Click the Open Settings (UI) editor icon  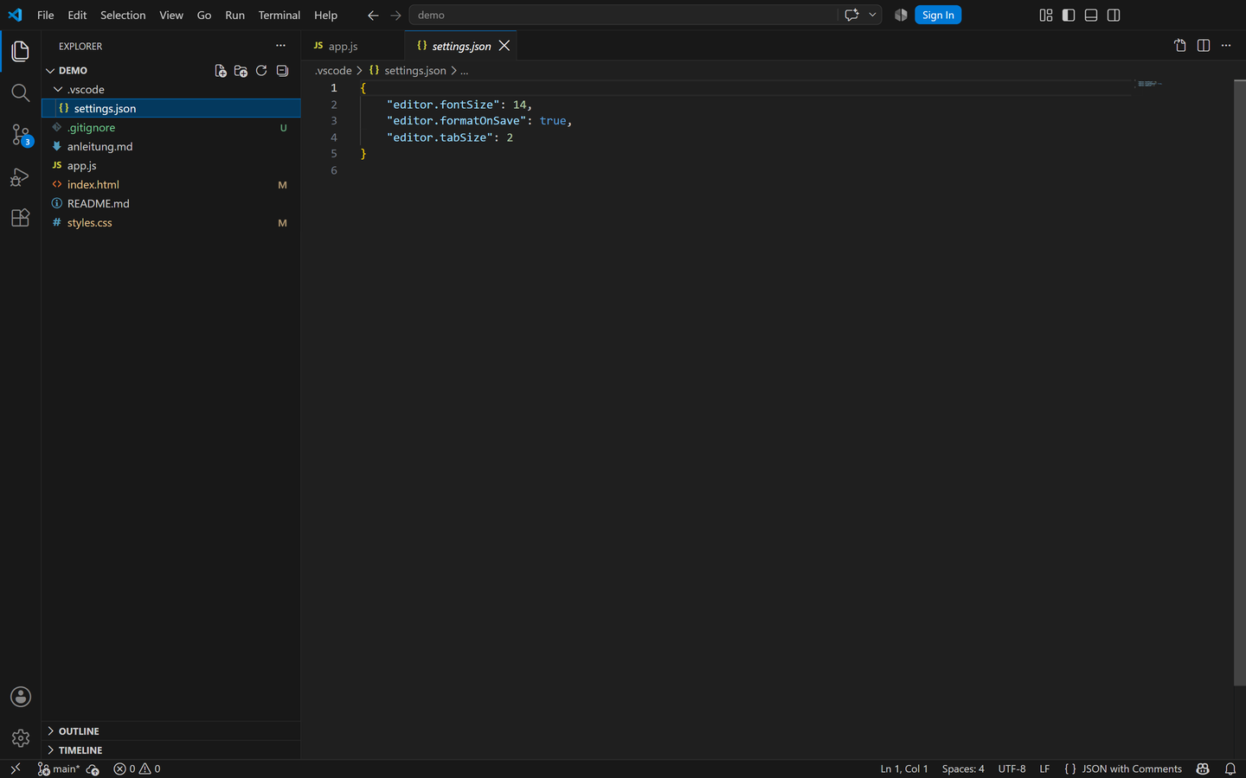[x=1180, y=46]
